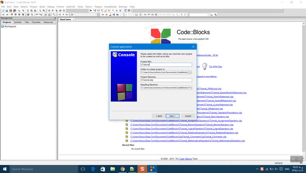Switch to the Resources tab
This screenshot has width=306, height=173.
[48, 22]
